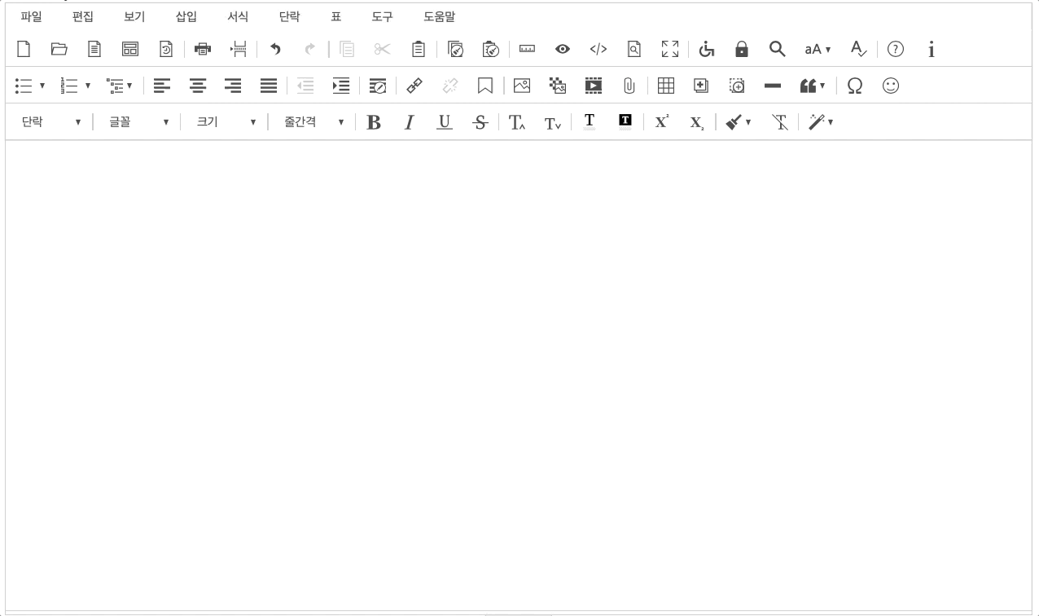Screen dimensions: 1039x616
Task: Expand the 글꼴 font dropdown
Action: (x=138, y=122)
